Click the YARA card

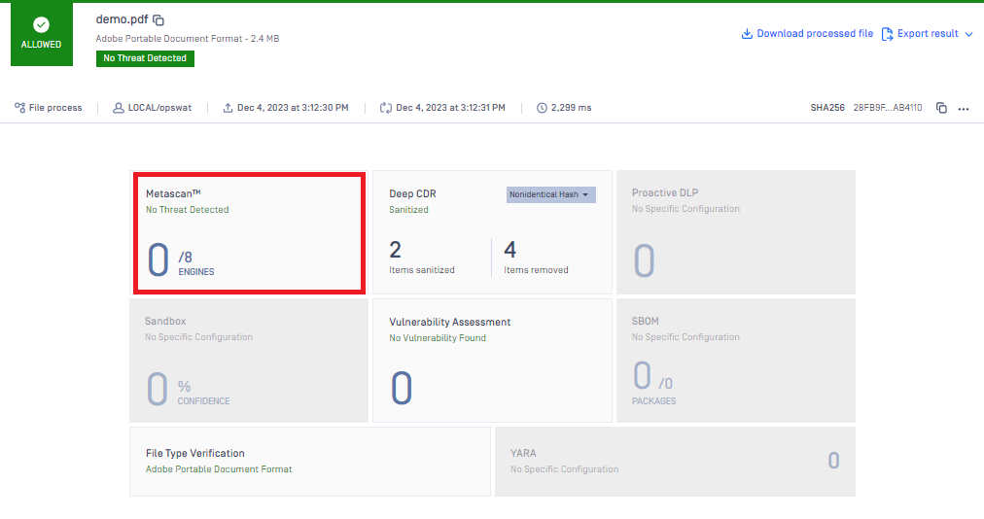pyautogui.click(x=675, y=461)
